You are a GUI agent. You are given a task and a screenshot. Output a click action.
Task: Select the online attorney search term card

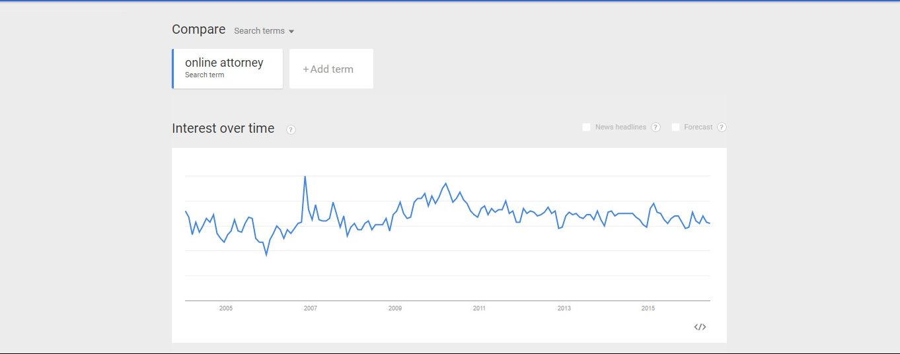[227, 69]
